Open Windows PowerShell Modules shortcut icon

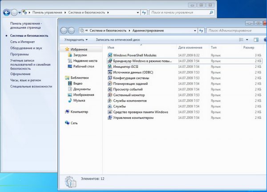tap(110, 55)
